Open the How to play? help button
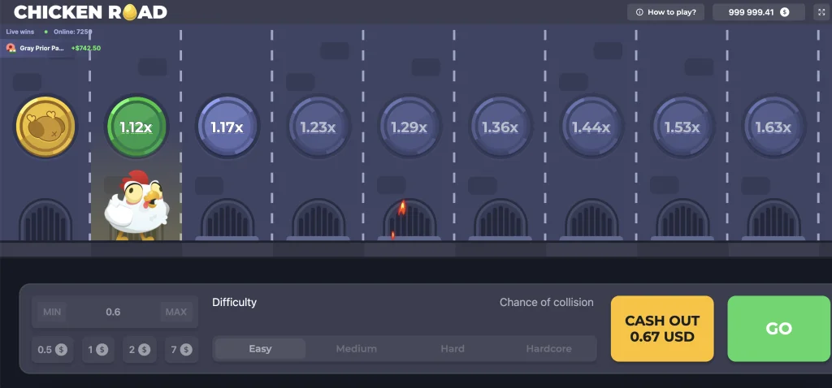The image size is (832, 388). (x=666, y=11)
